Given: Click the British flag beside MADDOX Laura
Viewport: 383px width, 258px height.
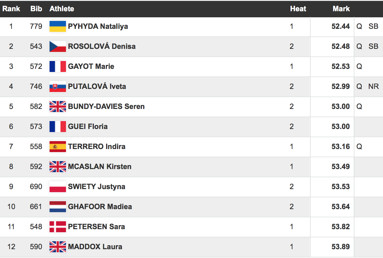Looking at the screenshot, I should tap(58, 247).
